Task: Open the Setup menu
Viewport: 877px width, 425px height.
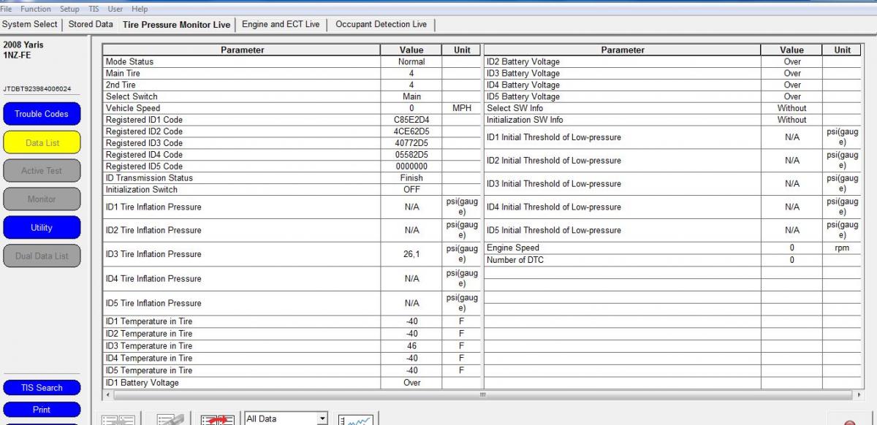Action: pyautogui.click(x=69, y=9)
